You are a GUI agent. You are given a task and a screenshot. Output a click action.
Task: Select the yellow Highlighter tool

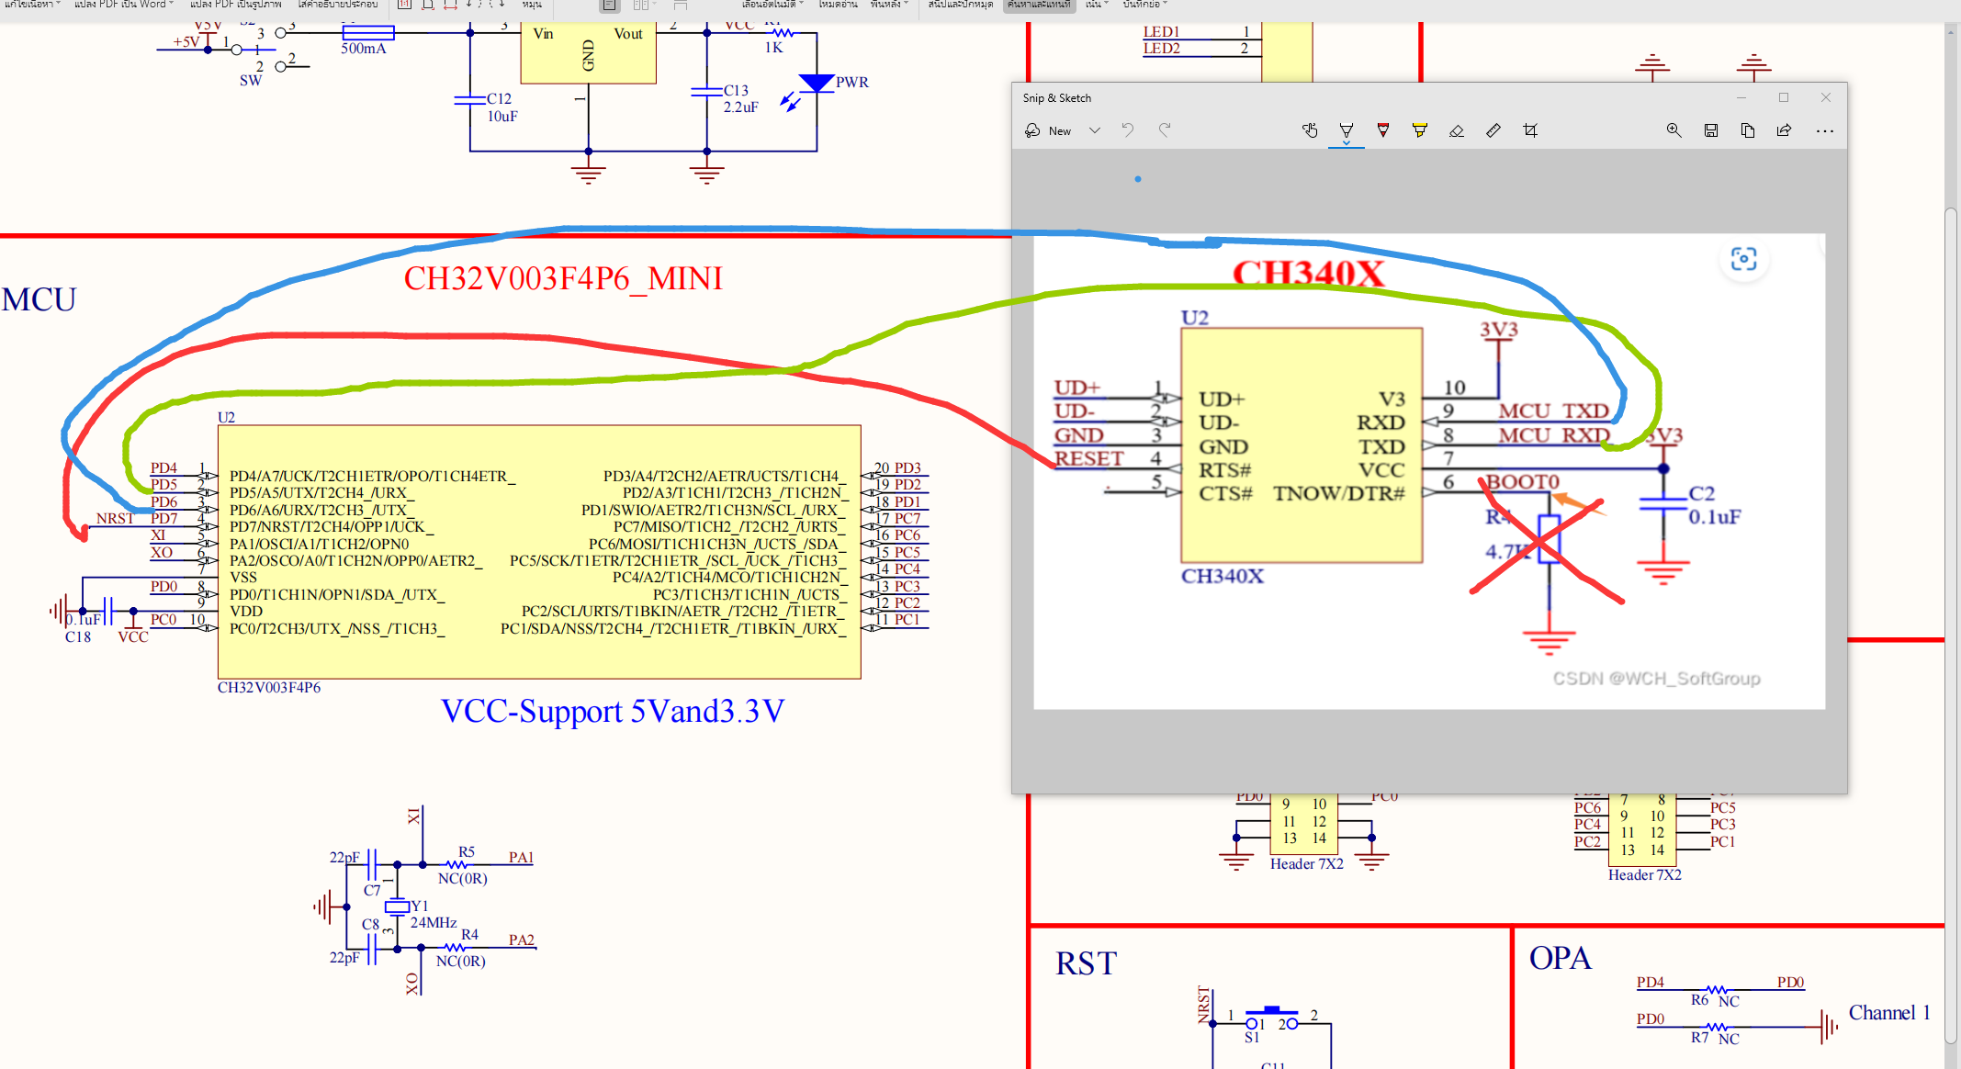pyautogui.click(x=1420, y=130)
